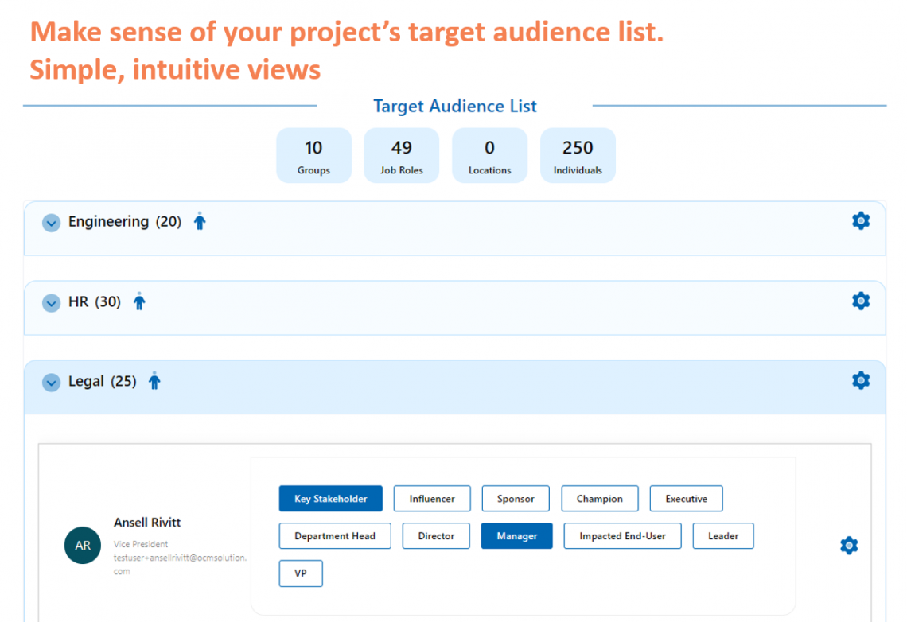The image size is (907, 622).
Task: Open settings gear for the HR group
Action: [861, 301]
